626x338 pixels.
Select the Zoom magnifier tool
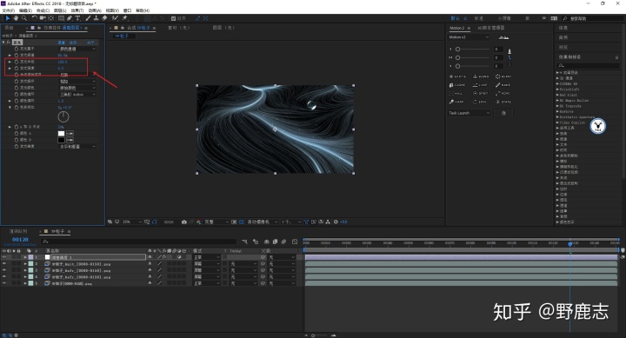pyautogui.click(x=24, y=18)
